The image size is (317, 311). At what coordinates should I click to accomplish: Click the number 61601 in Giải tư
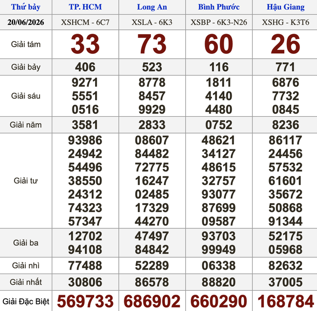tap(285, 181)
